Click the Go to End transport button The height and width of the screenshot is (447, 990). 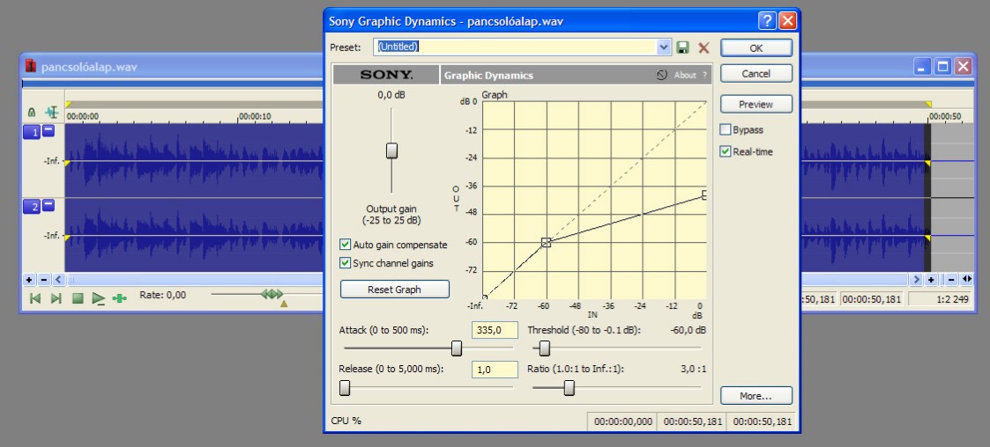[56, 298]
